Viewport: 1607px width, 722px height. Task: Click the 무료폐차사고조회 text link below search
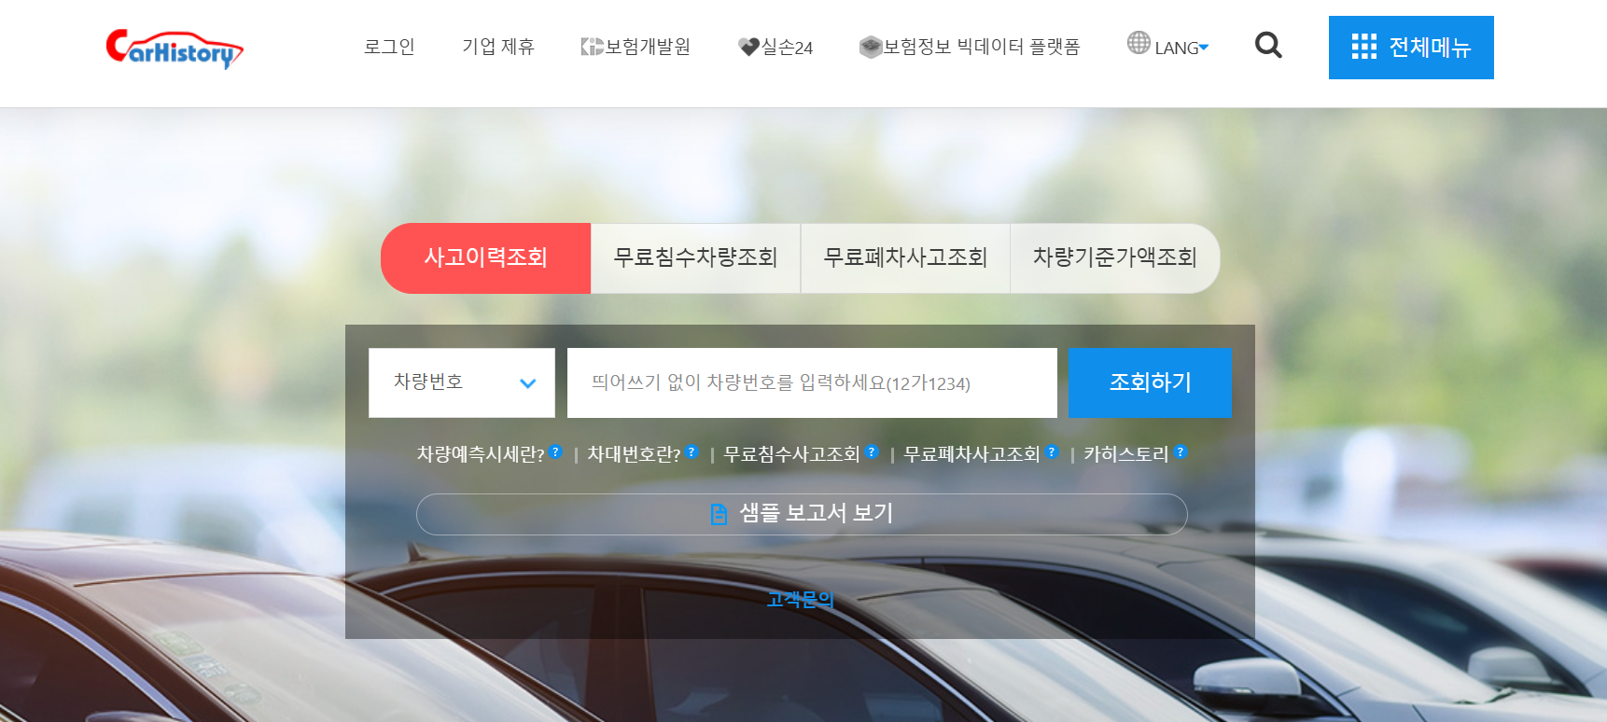pyautogui.click(x=971, y=454)
